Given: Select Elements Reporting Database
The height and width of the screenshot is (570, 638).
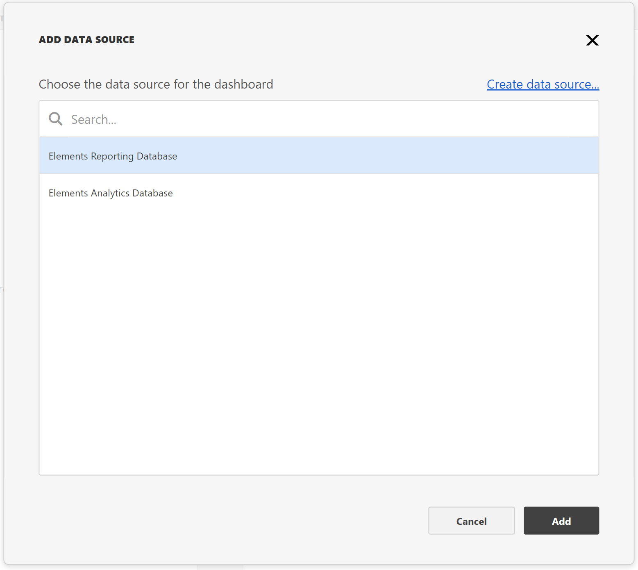Looking at the screenshot, I should tap(113, 156).
